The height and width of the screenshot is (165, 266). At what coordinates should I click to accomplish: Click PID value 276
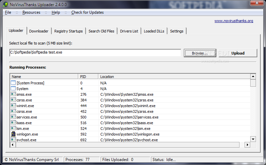click(x=84, y=94)
